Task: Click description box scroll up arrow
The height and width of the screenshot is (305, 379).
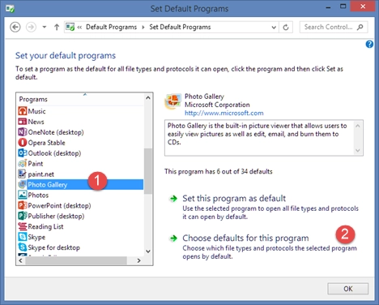Action: pyautogui.click(x=358, y=126)
